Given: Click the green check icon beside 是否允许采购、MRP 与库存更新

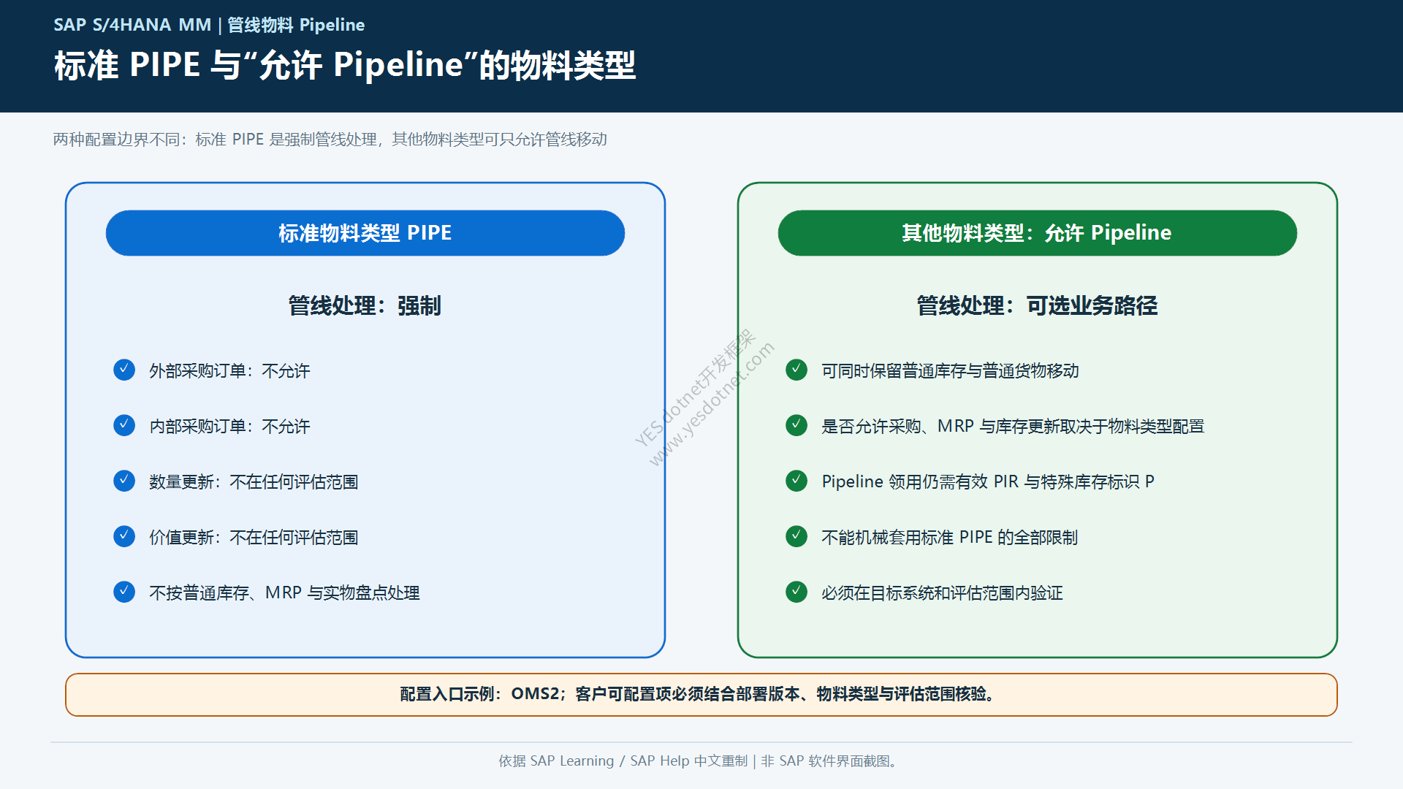Looking at the screenshot, I should [x=796, y=425].
